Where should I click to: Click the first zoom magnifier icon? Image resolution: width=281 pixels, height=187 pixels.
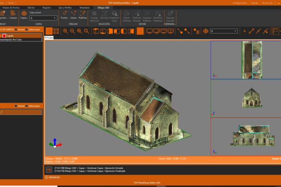tap(65, 31)
